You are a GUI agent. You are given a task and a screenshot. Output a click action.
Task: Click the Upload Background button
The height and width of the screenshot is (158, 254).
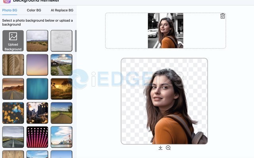point(13,41)
